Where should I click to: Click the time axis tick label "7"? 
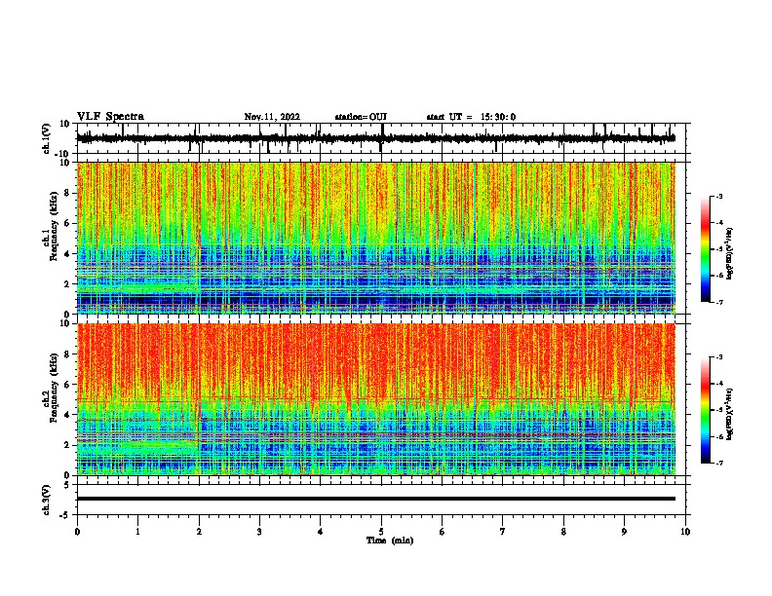(x=503, y=532)
